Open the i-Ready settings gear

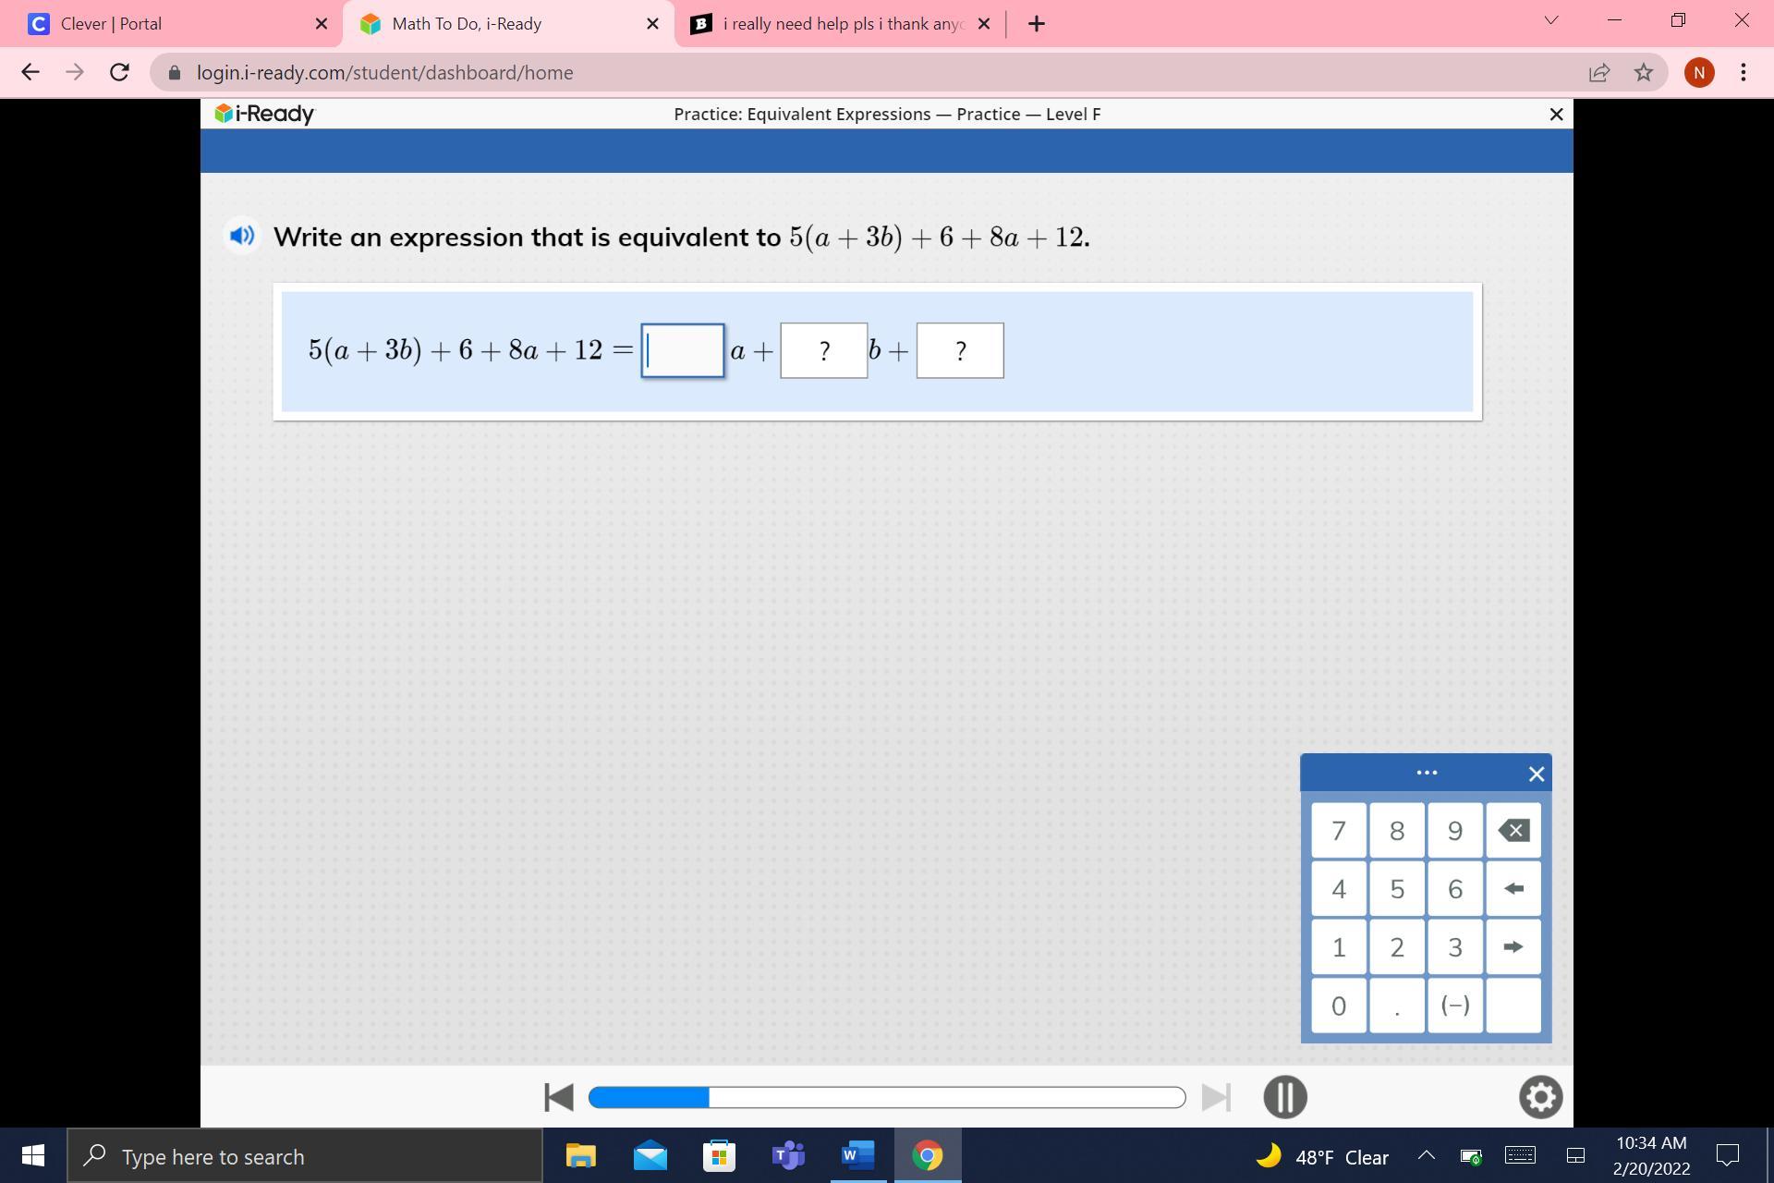(x=1540, y=1097)
